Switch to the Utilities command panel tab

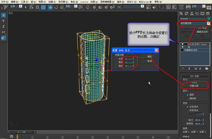coord(208,14)
